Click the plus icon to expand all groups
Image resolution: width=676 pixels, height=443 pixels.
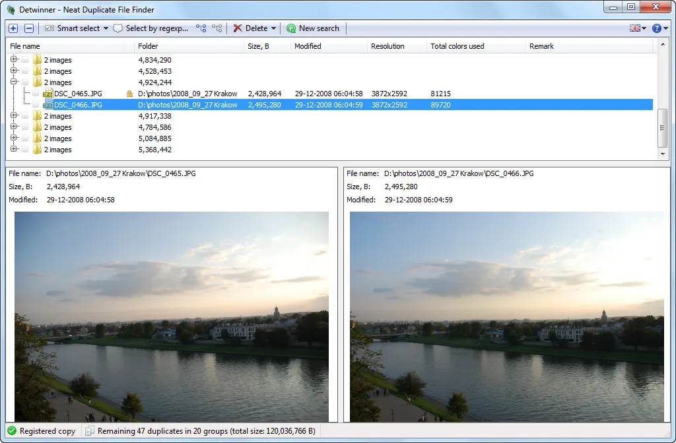(x=13, y=28)
